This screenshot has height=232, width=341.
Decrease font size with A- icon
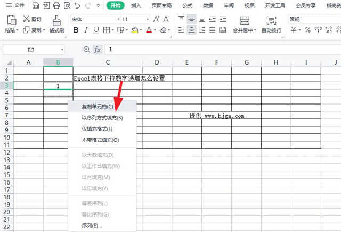click(x=167, y=19)
